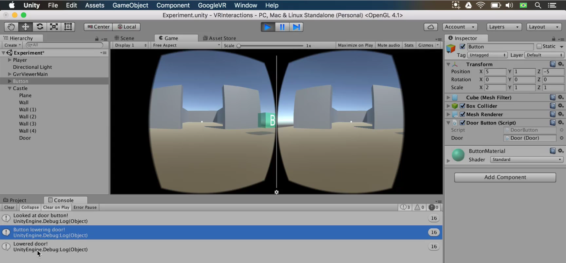Toggle Mute audio in the Game view
This screenshot has height=263, width=566.
[388, 45]
